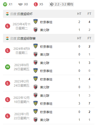The image size is (97, 128).
Task: Click green W badge on 2023年9月29日 match
Action: coord(8,67)
